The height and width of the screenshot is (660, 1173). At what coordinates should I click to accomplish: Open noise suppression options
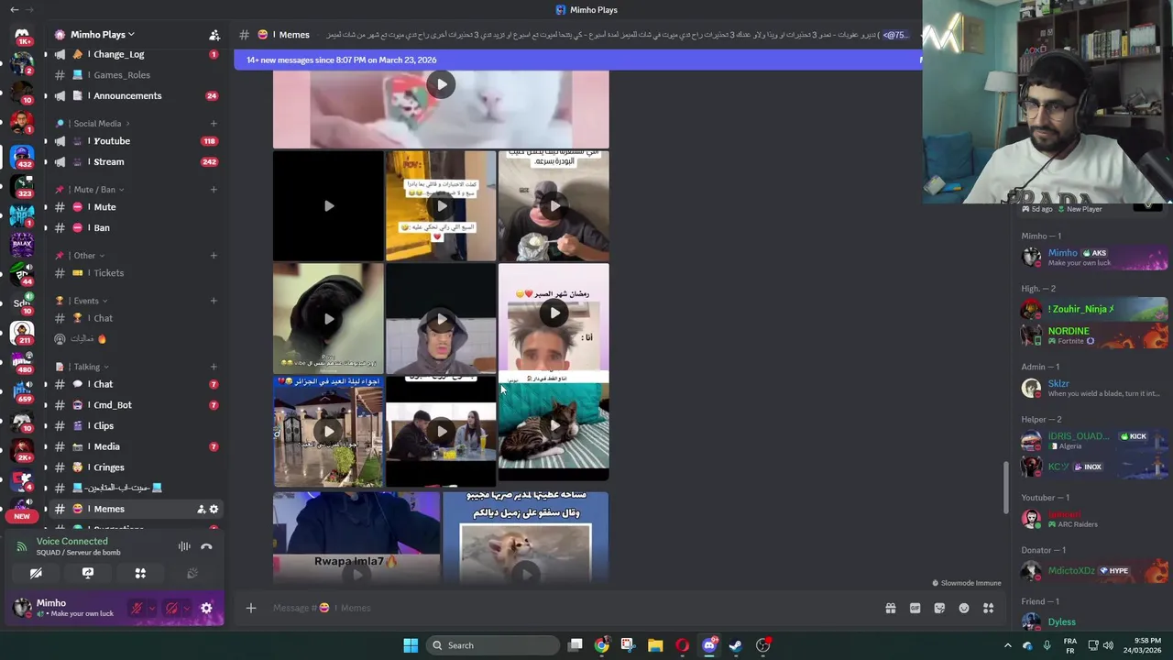coord(184,546)
